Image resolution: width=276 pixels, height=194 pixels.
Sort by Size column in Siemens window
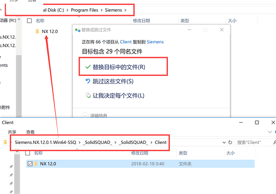click(x=232, y=21)
